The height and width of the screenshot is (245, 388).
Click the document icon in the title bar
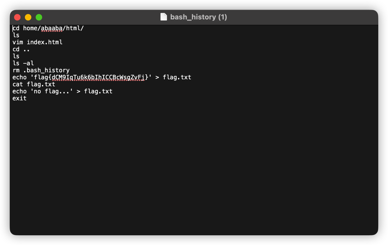coord(164,17)
